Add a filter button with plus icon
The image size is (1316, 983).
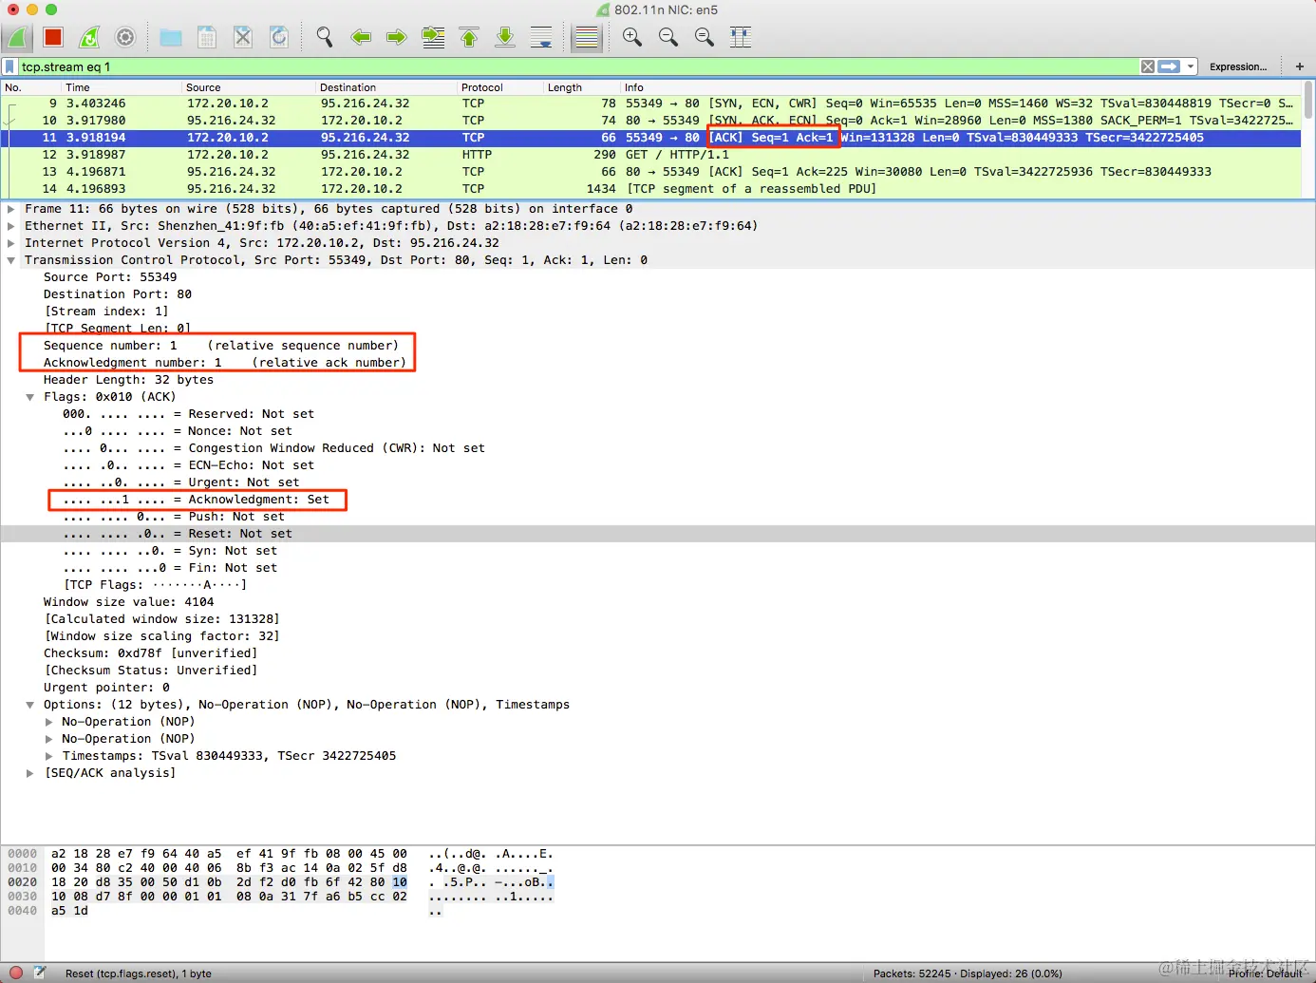tap(1299, 66)
